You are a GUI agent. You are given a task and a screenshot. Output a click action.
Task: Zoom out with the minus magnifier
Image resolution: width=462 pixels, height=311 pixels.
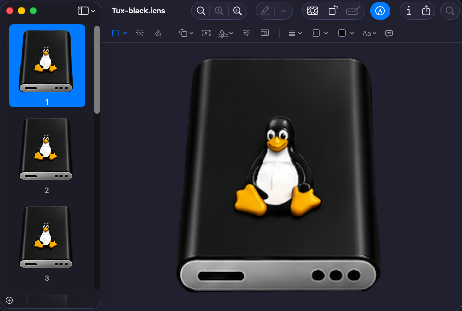click(201, 11)
